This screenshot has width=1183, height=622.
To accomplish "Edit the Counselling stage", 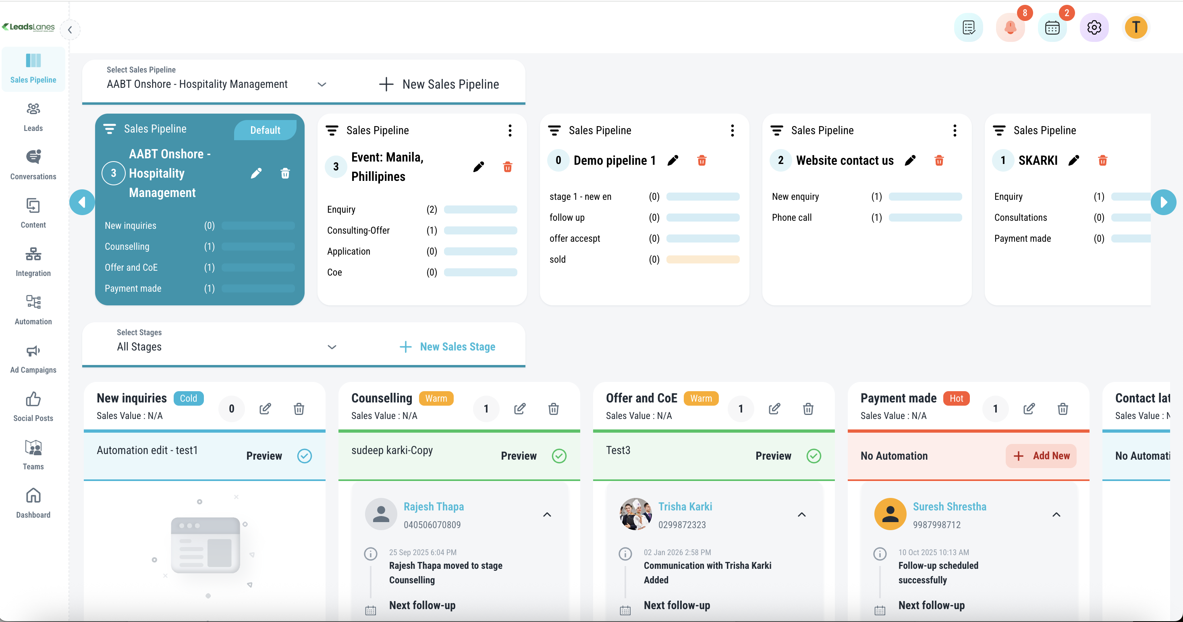I will coord(519,408).
